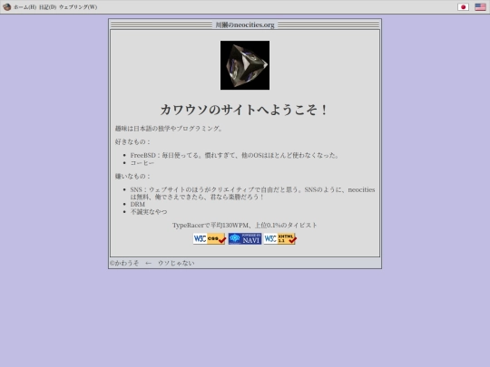This screenshot has width=490, height=367.
Task: Click the W3C CSS validation badge
Action: click(x=210, y=238)
